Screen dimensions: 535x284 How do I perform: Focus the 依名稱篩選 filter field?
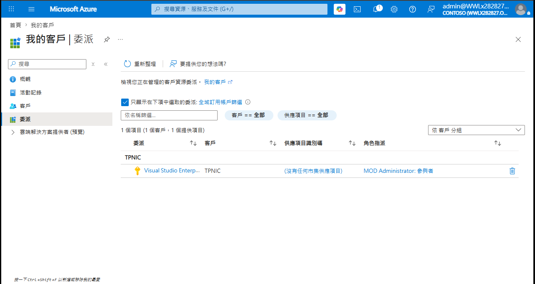coord(169,115)
